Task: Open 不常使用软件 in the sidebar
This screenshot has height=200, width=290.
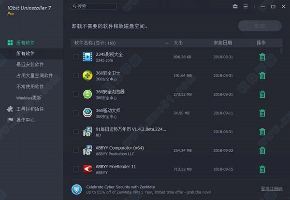Action: pos(30,86)
